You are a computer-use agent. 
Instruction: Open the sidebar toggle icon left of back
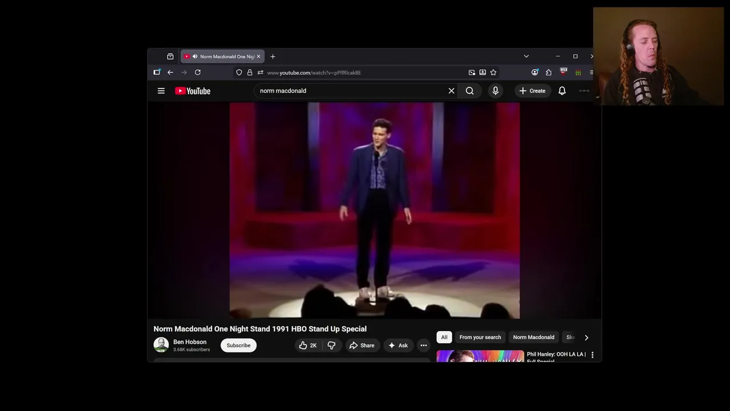pyautogui.click(x=157, y=72)
